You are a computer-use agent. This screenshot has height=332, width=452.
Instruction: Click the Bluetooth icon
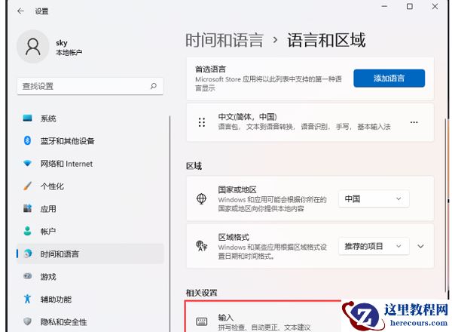click(x=27, y=140)
